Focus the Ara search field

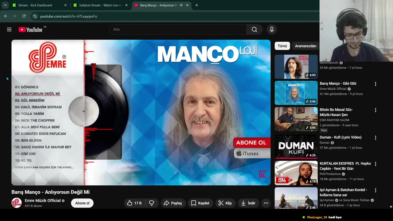tap(178, 29)
